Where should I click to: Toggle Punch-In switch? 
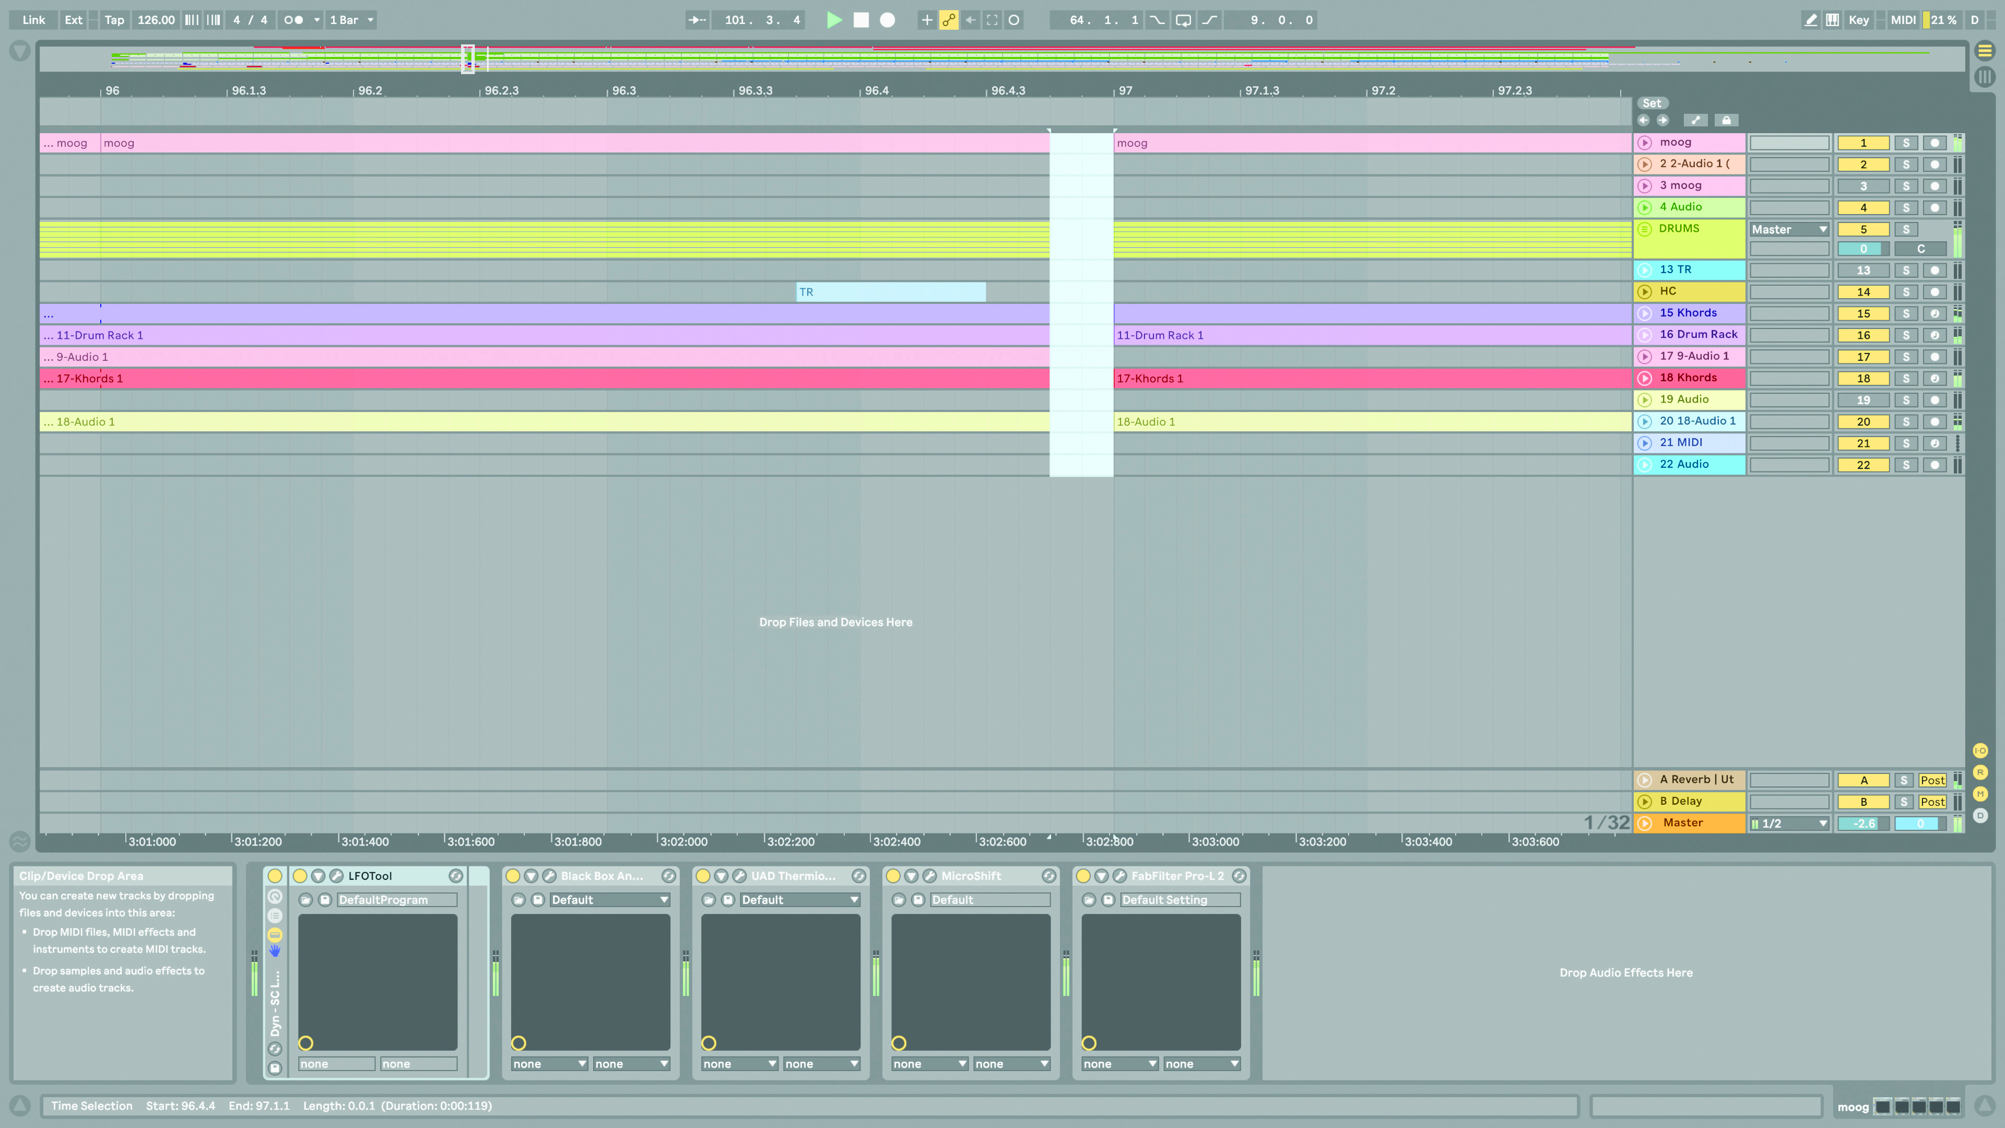tap(1158, 20)
